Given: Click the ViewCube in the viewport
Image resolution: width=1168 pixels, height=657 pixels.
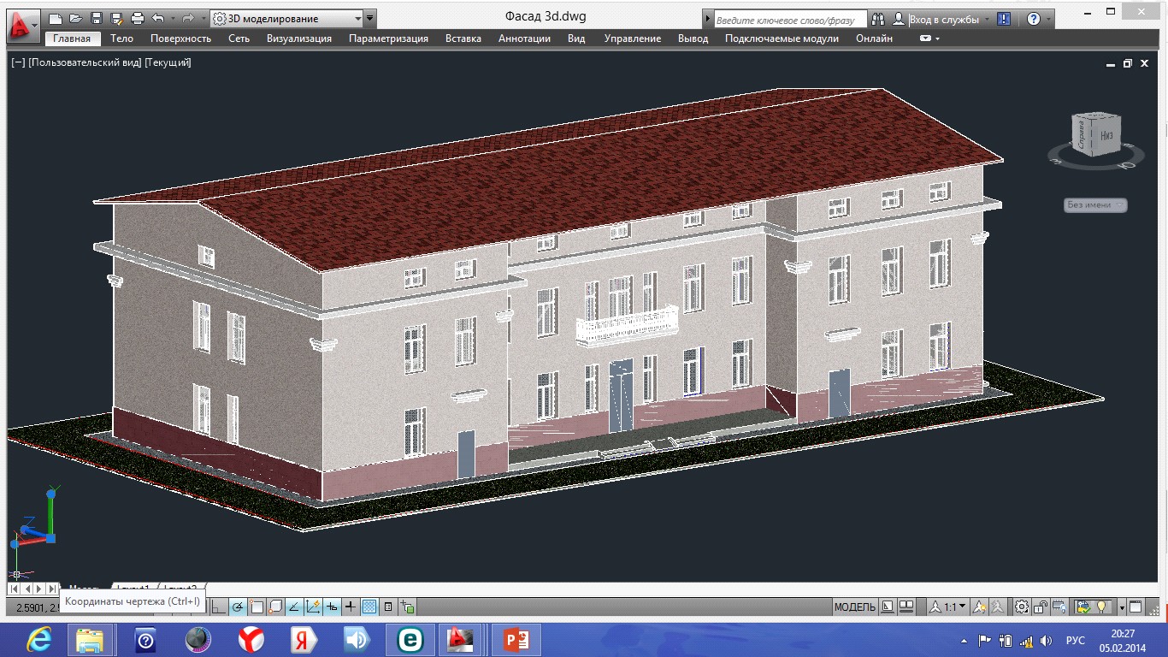Looking at the screenshot, I should pyautogui.click(x=1098, y=135).
